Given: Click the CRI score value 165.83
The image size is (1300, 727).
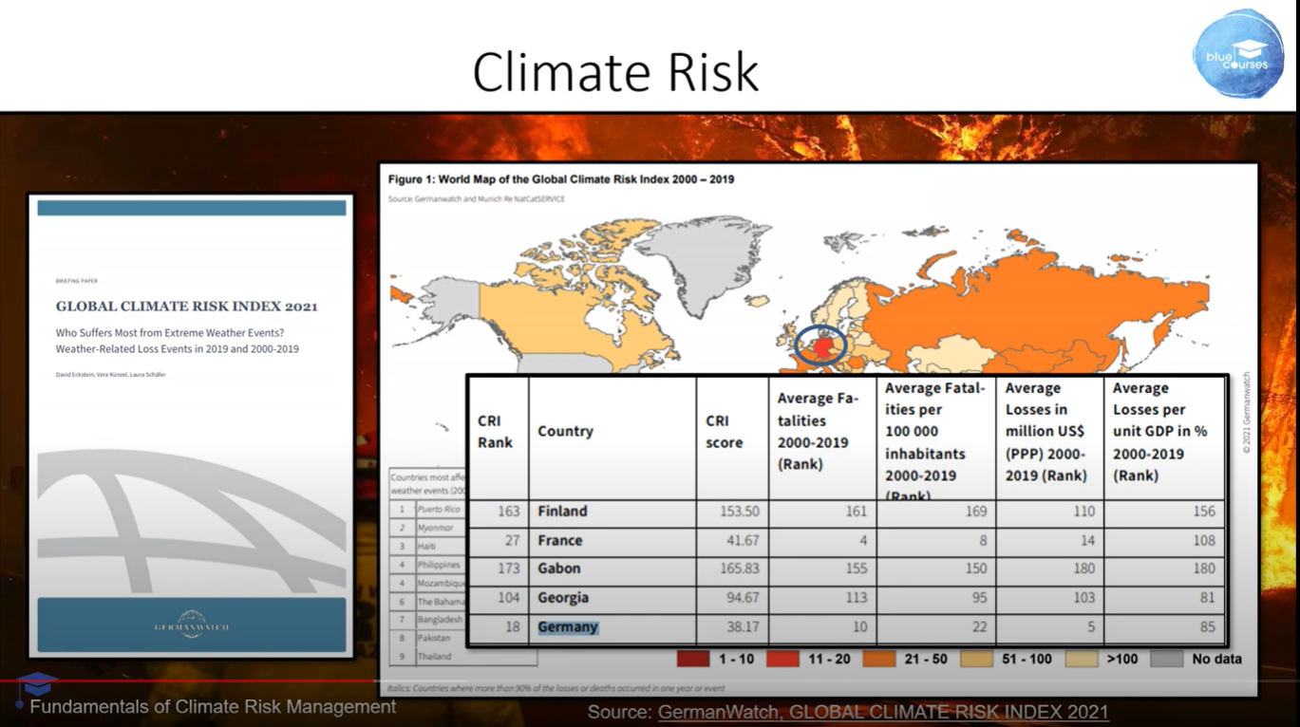Looking at the screenshot, I should pos(739,569).
